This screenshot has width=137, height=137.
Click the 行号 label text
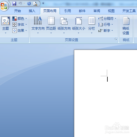tap(107, 25)
